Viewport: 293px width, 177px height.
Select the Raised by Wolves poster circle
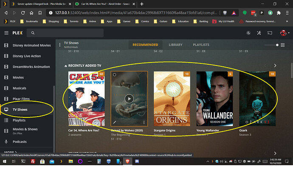114,75
